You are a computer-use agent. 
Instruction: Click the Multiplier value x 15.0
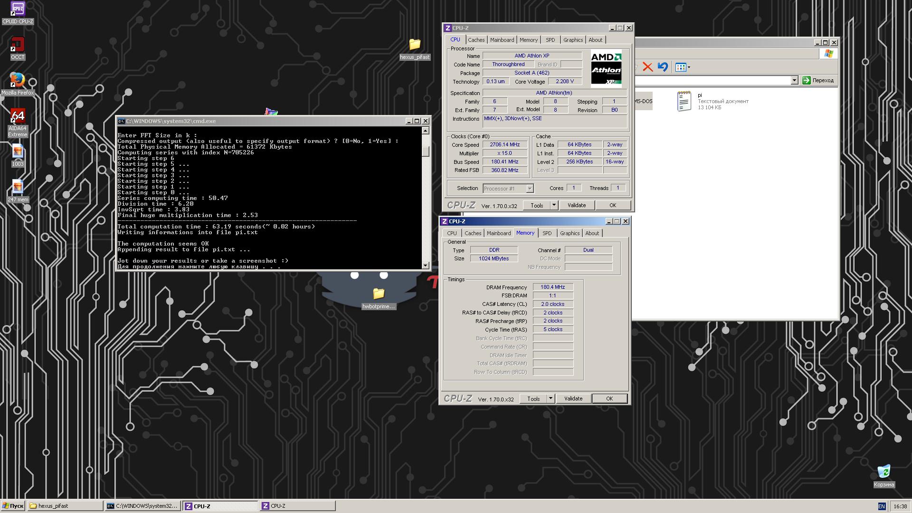coord(505,153)
